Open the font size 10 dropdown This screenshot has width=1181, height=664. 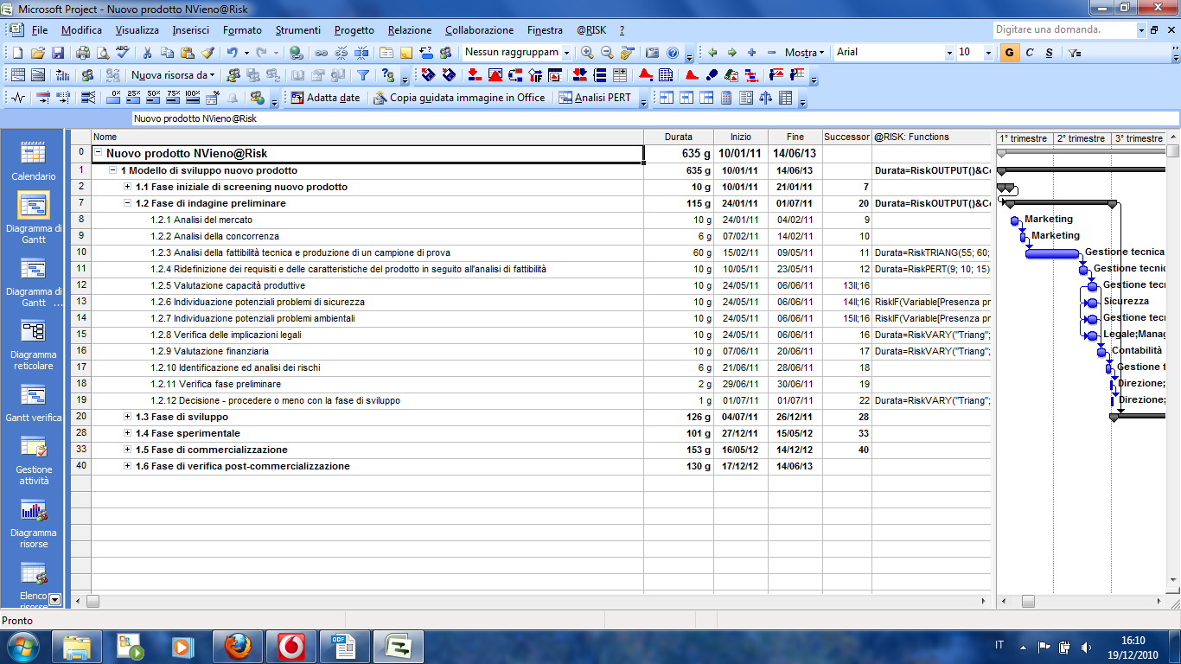[x=988, y=53]
